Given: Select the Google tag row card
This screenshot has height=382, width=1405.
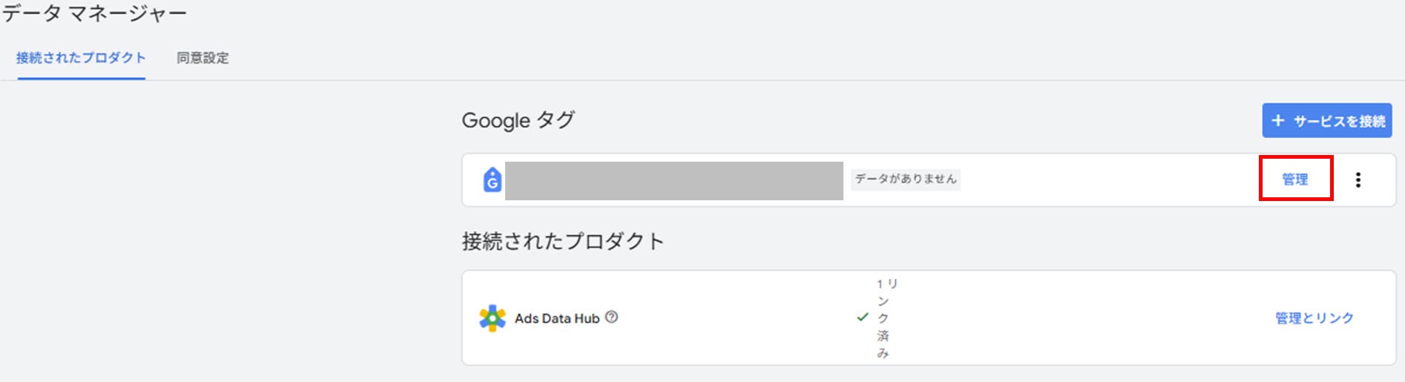Looking at the screenshot, I should pos(929,180).
